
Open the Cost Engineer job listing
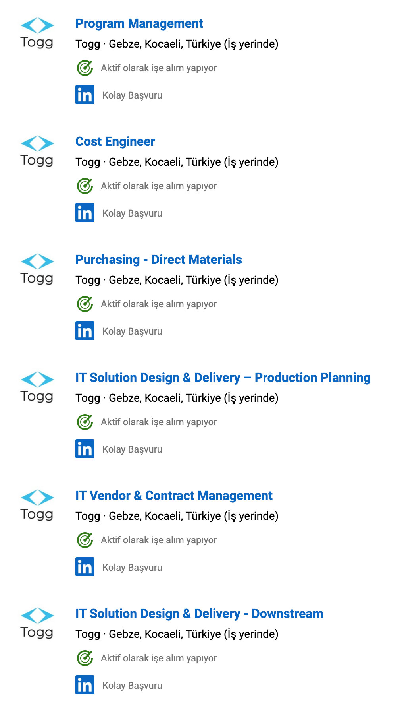[x=115, y=142]
